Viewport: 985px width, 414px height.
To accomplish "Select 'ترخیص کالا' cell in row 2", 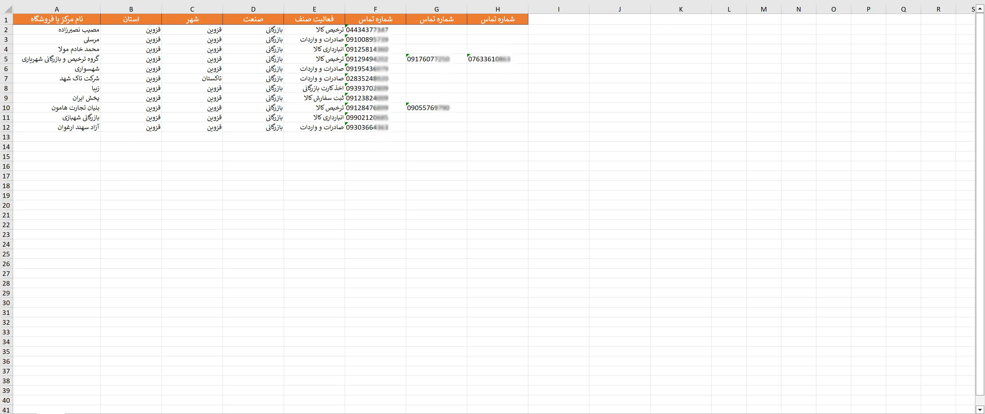I will (x=314, y=30).
